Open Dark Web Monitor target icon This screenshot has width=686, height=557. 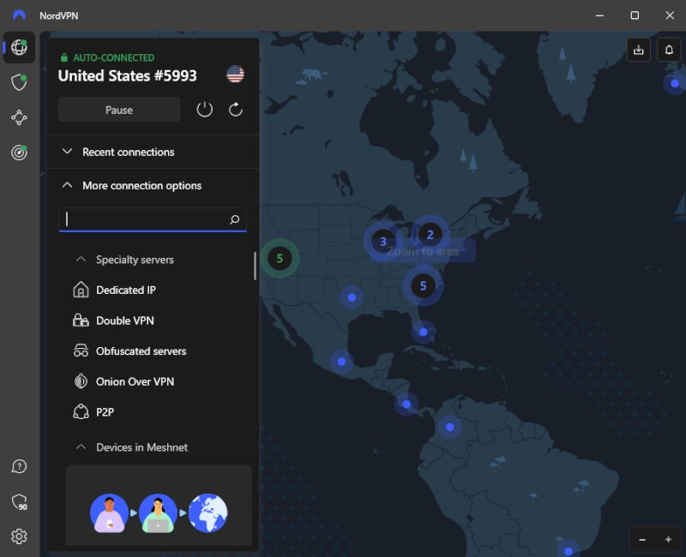click(x=19, y=153)
